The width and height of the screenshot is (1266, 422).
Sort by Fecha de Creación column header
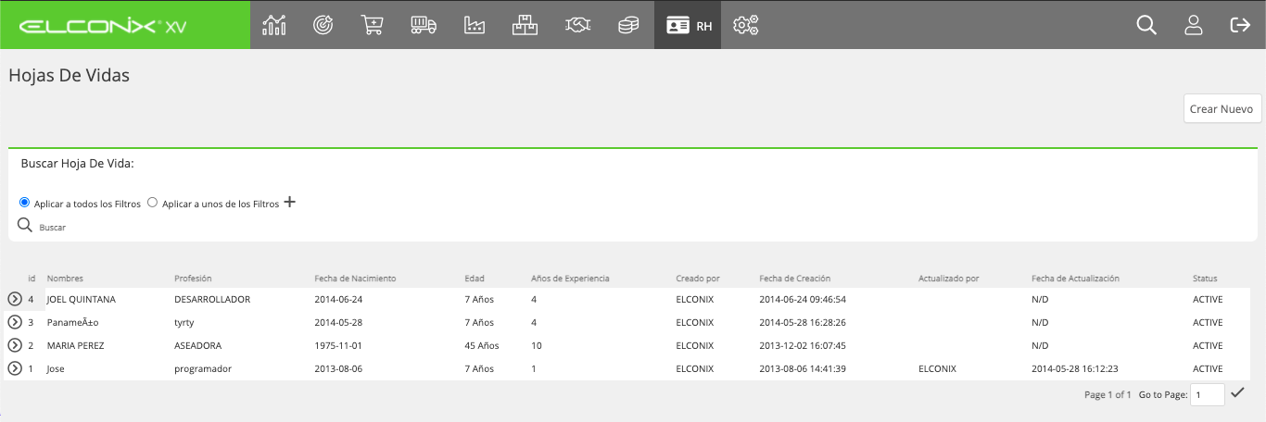pos(794,278)
